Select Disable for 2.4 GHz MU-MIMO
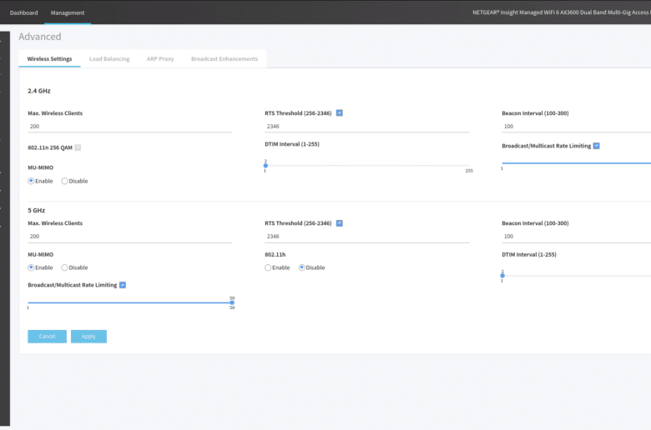The image size is (651, 430). pyautogui.click(x=64, y=181)
